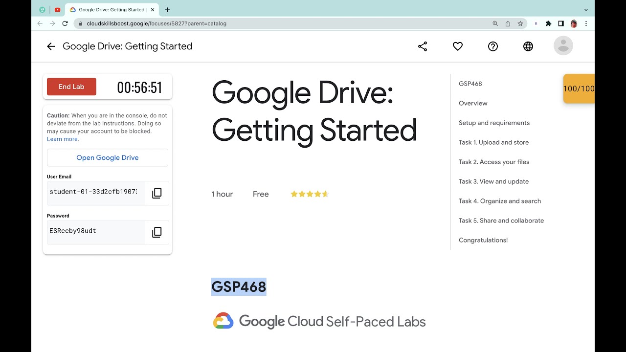This screenshot has height=352, width=626.
Task: Click the share icon in page header
Action: [x=423, y=46]
